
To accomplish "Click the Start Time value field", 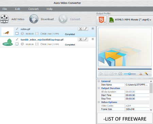I will click(137, 95).
